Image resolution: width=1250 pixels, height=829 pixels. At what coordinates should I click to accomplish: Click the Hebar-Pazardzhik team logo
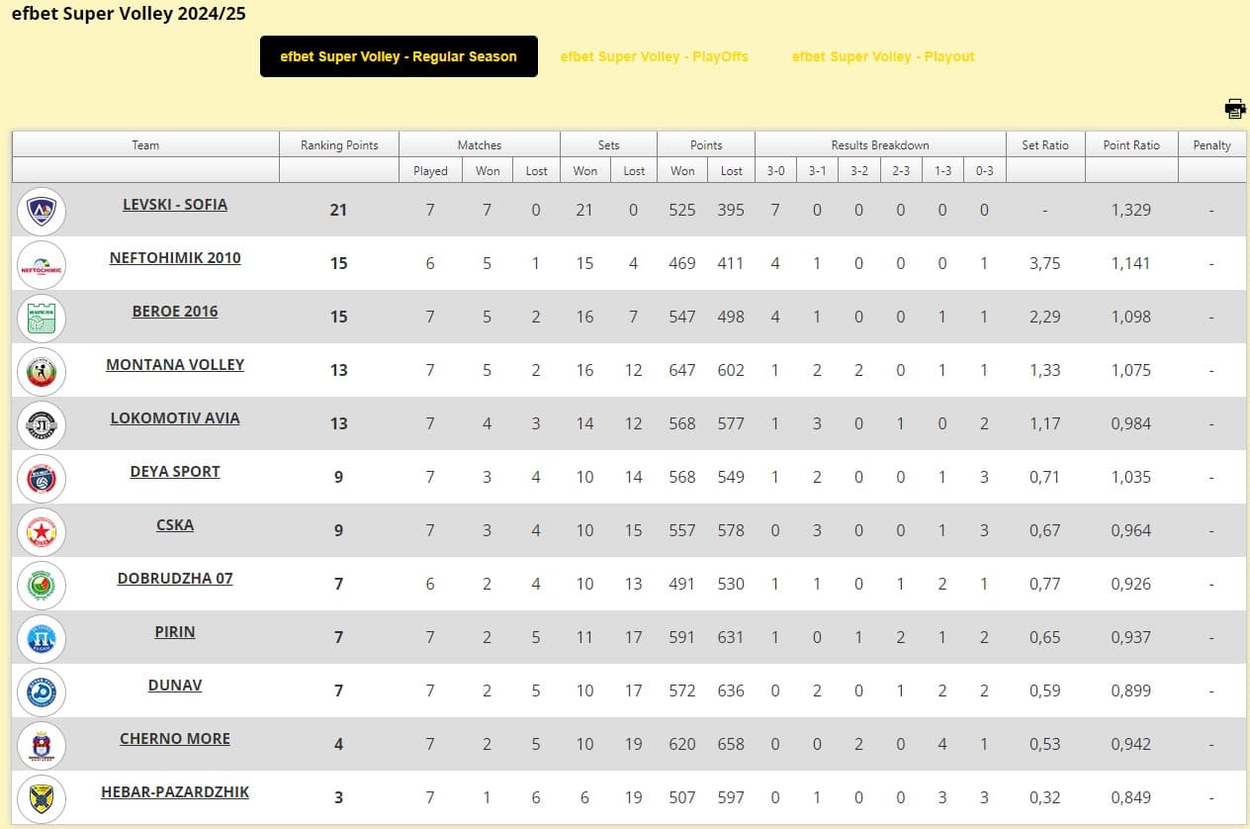pos(42,798)
